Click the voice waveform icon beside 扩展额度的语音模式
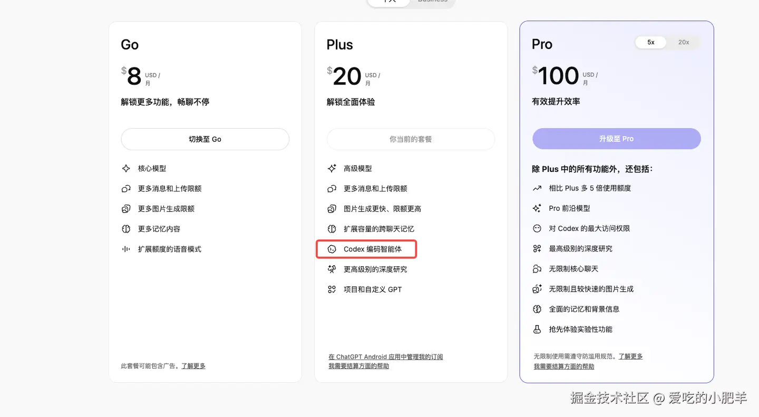 [x=126, y=249]
